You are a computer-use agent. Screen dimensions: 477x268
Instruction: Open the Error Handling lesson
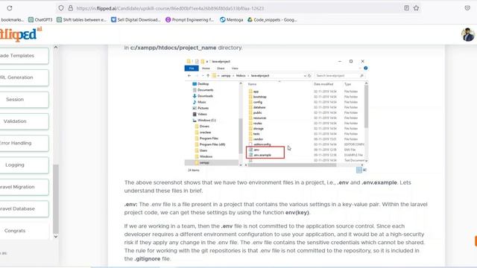[x=24, y=144]
